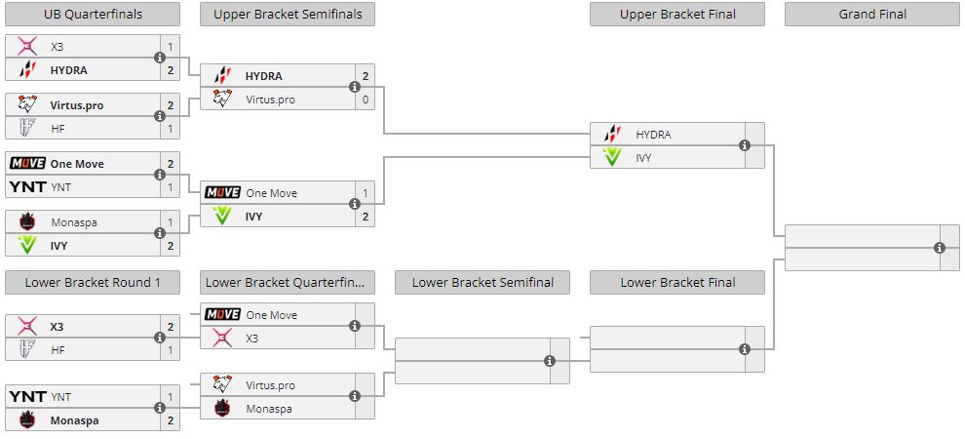
Task: Open info for HYDRA vs Virtus.pro semifinal
Action: tap(355, 87)
